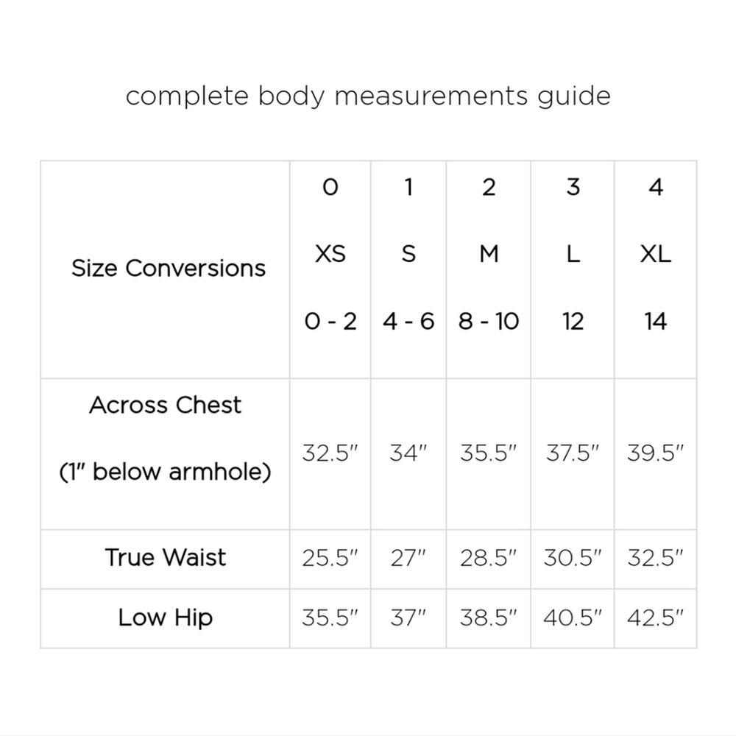The width and height of the screenshot is (736, 736).
Task: Select the '8 - 10' size range
Action: [489, 322]
